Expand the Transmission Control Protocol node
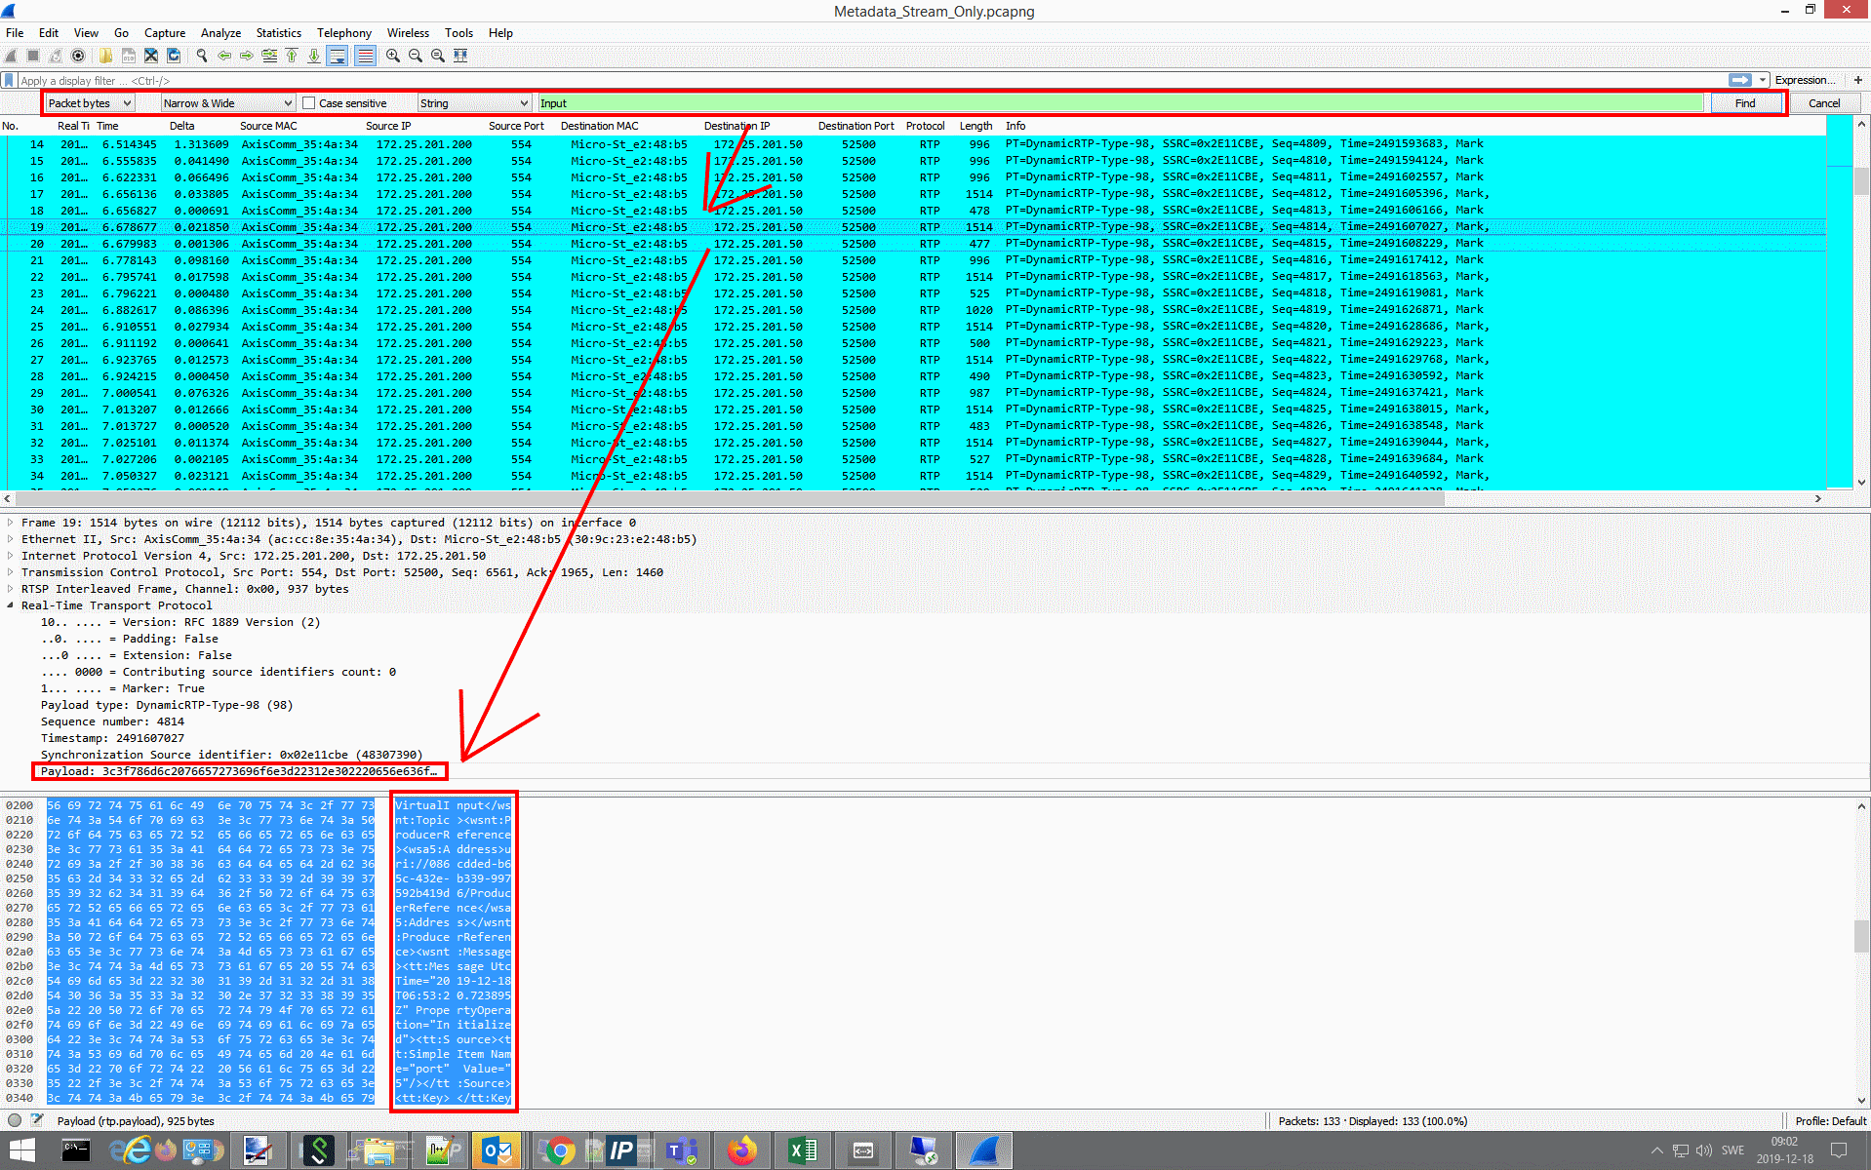Image resolution: width=1871 pixels, height=1170 pixels. coord(11,572)
